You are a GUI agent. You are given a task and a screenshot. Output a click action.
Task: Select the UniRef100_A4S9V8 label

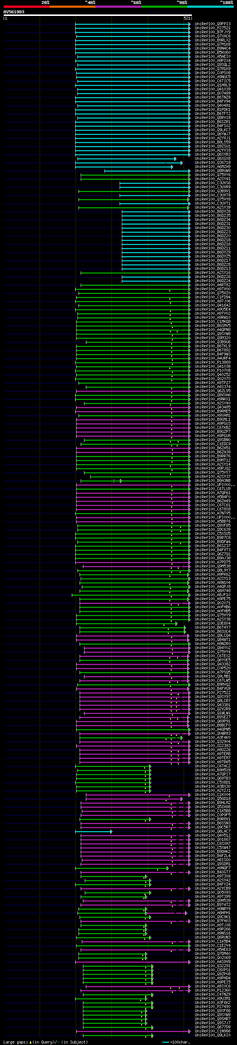[x=213, y=962]
